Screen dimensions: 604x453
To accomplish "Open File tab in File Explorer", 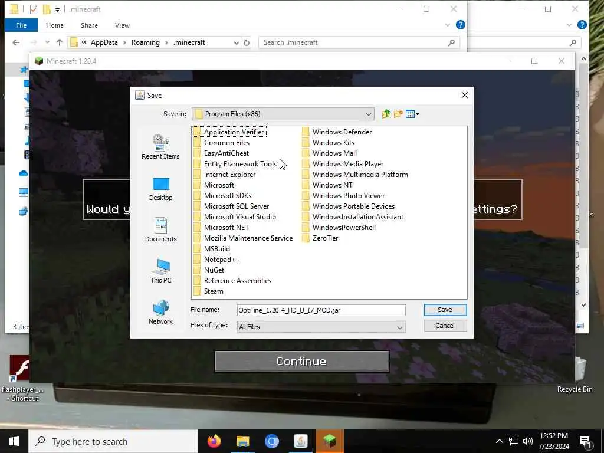I will pos(21,25).
